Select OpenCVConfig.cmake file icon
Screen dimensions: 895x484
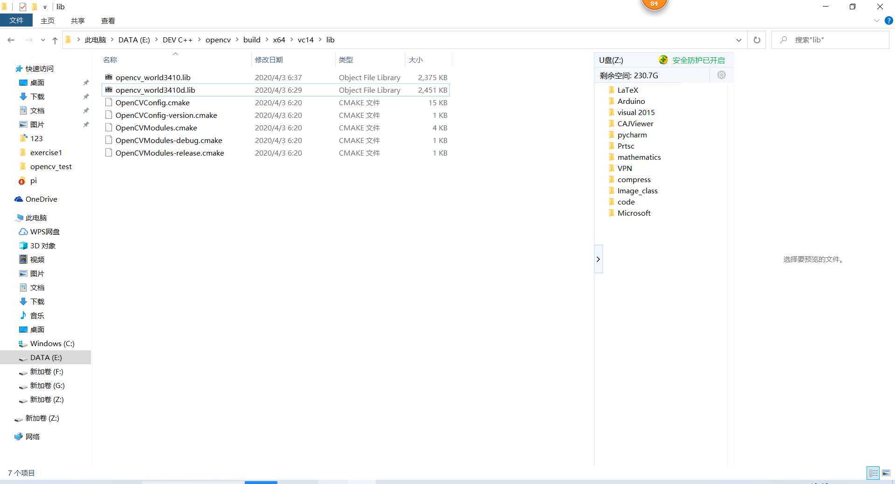click(109, 102)
